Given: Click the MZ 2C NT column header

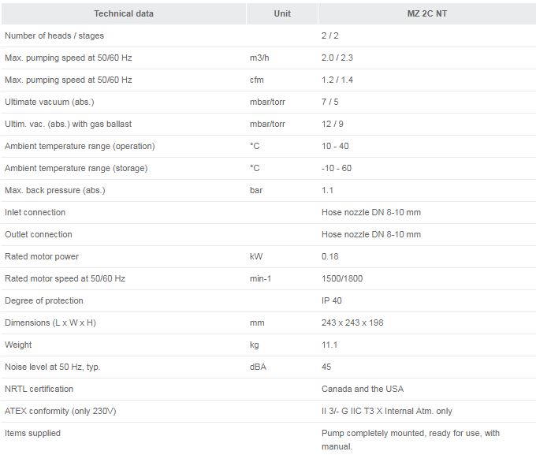Looking at the screenshot, I should tap(426, 13).
